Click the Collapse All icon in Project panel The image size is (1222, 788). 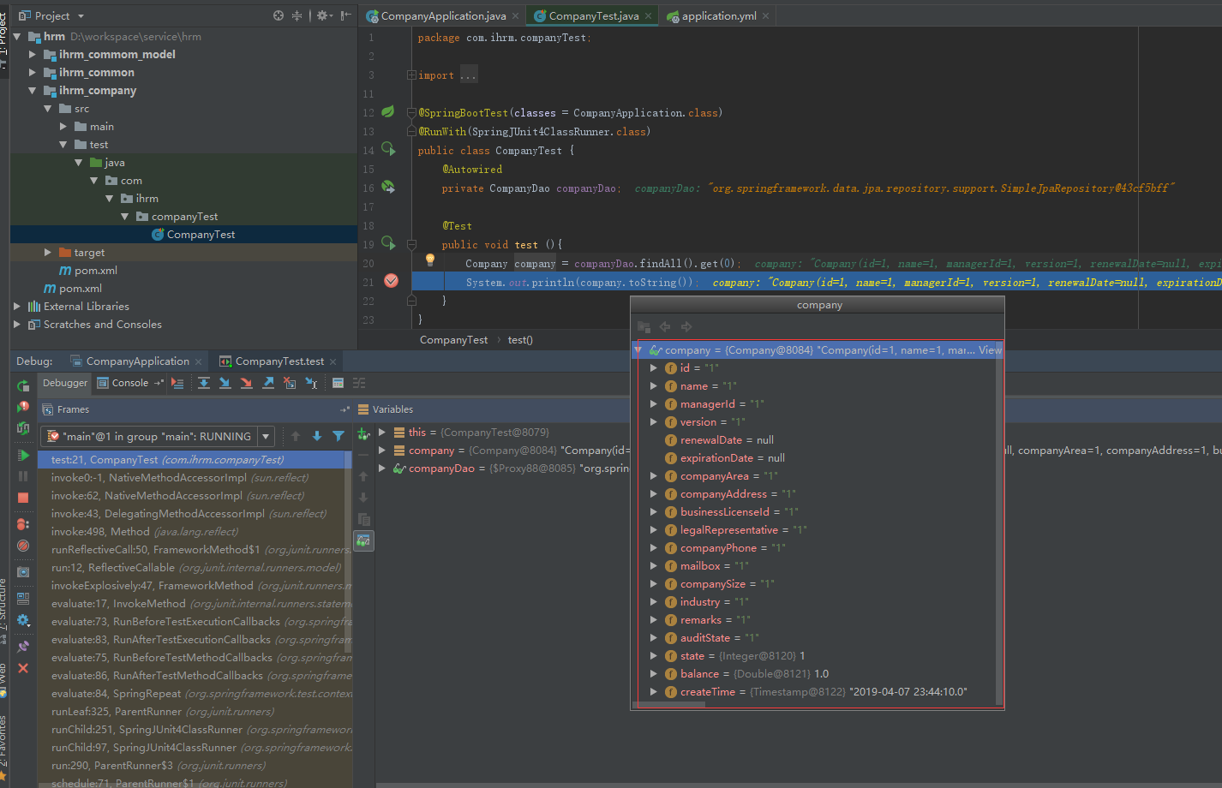point(297,15)
